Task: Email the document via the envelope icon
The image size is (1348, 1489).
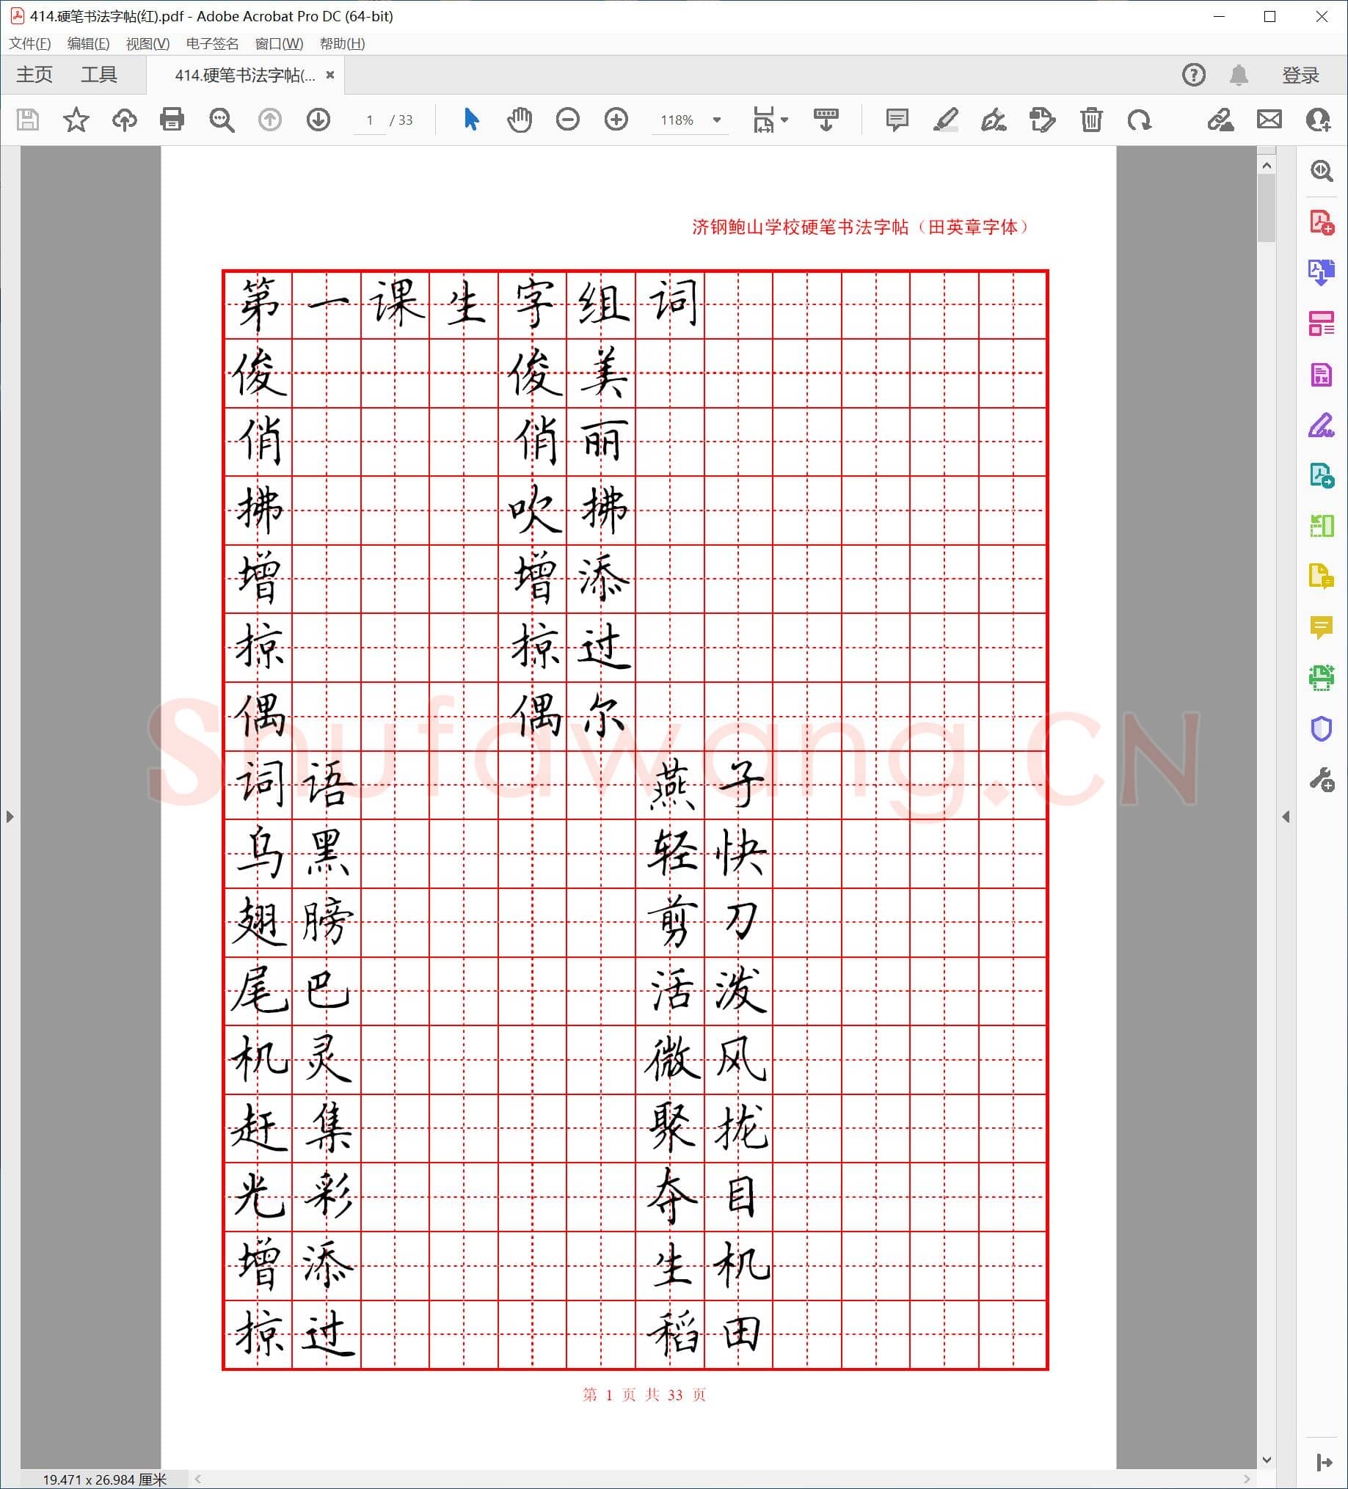Action: pyautogui.click(x=1269, y=120)
